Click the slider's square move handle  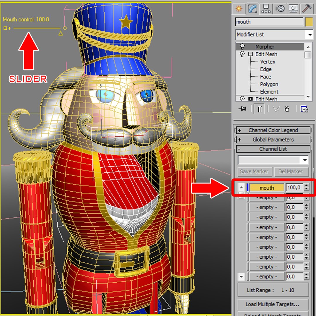[5, 28]
